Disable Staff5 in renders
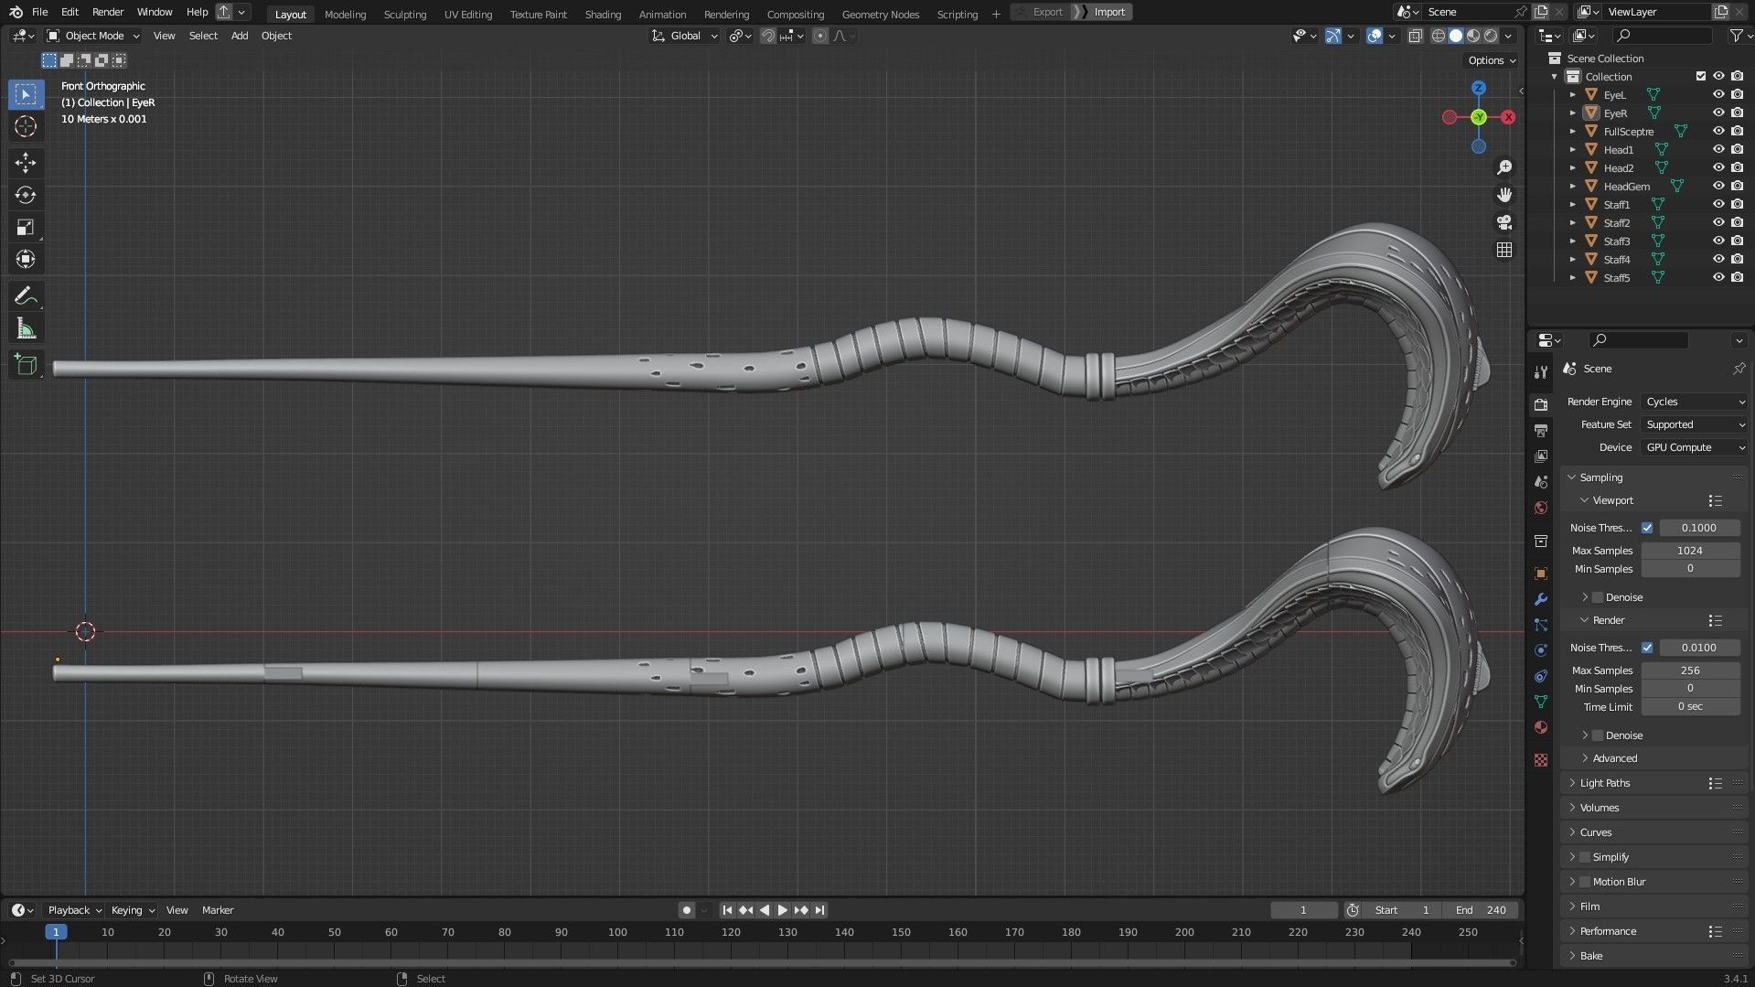 point(1737,278)
